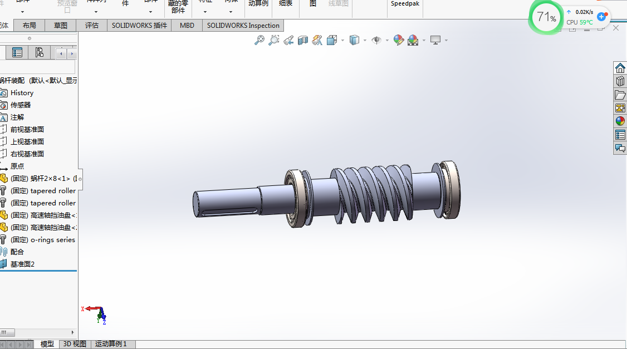627x349 pixels.
Task: Open the Design Library books icon
Action: pos(620,81)
